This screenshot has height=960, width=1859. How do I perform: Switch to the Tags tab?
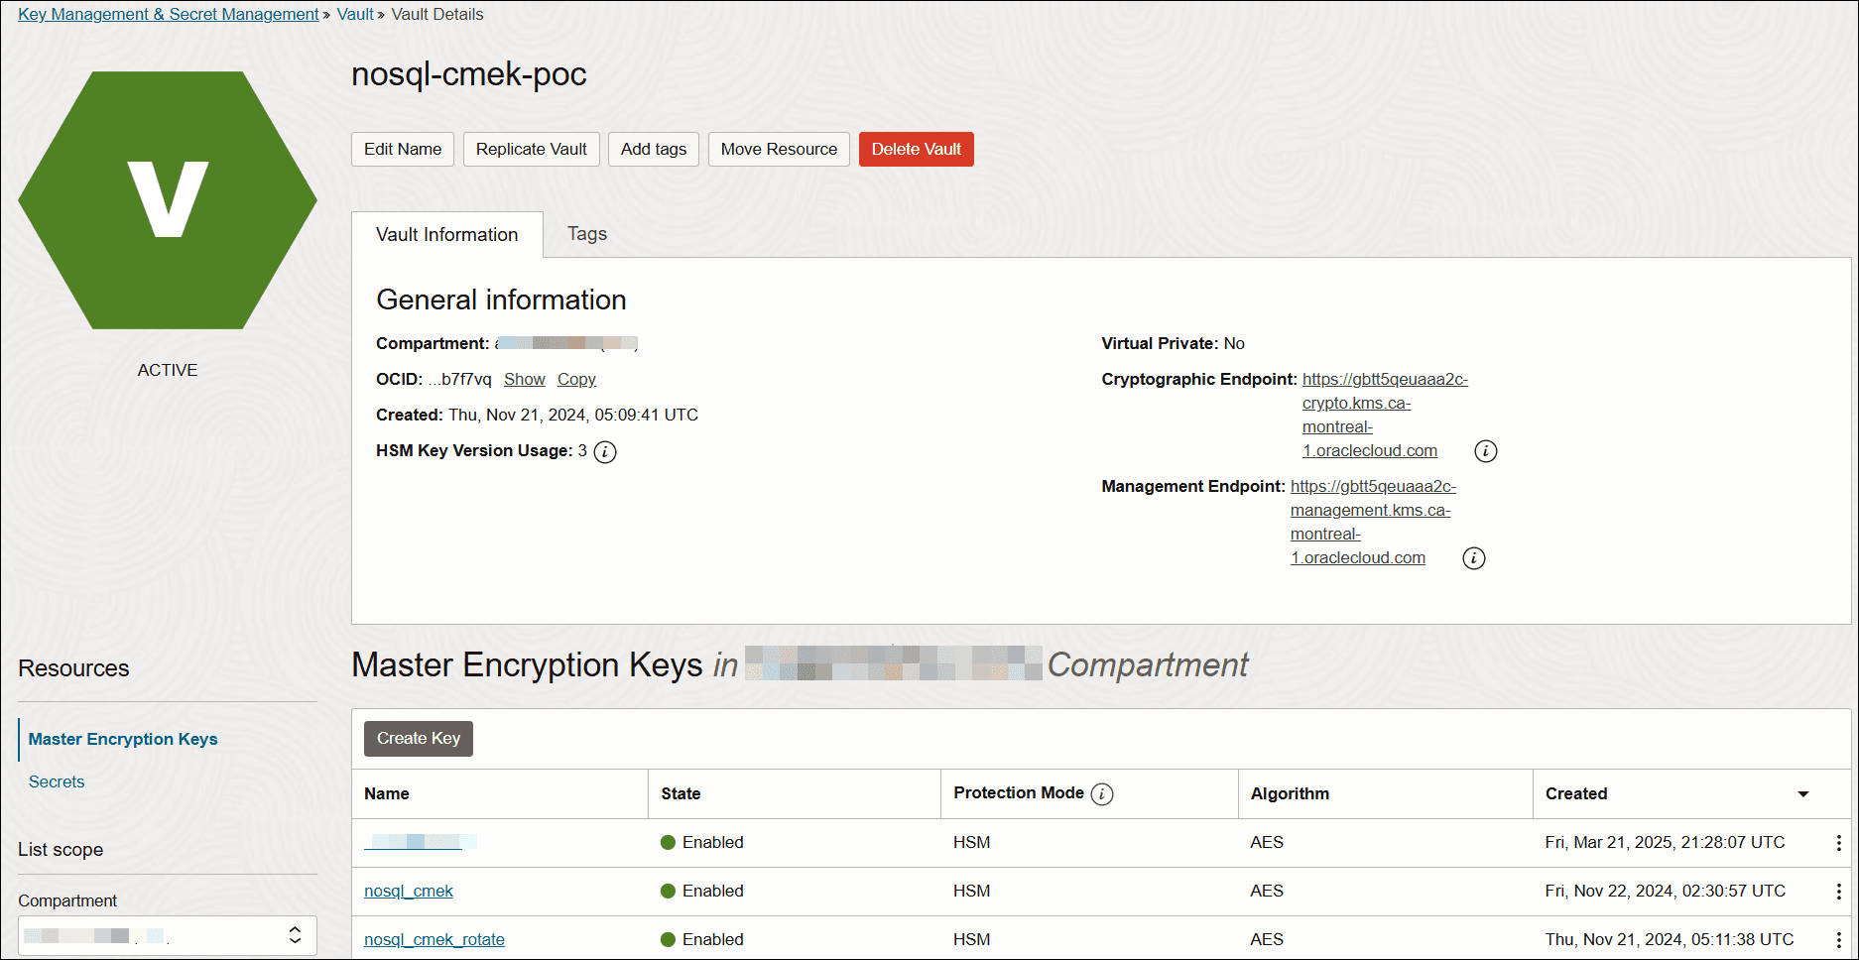tap(587, 234)
